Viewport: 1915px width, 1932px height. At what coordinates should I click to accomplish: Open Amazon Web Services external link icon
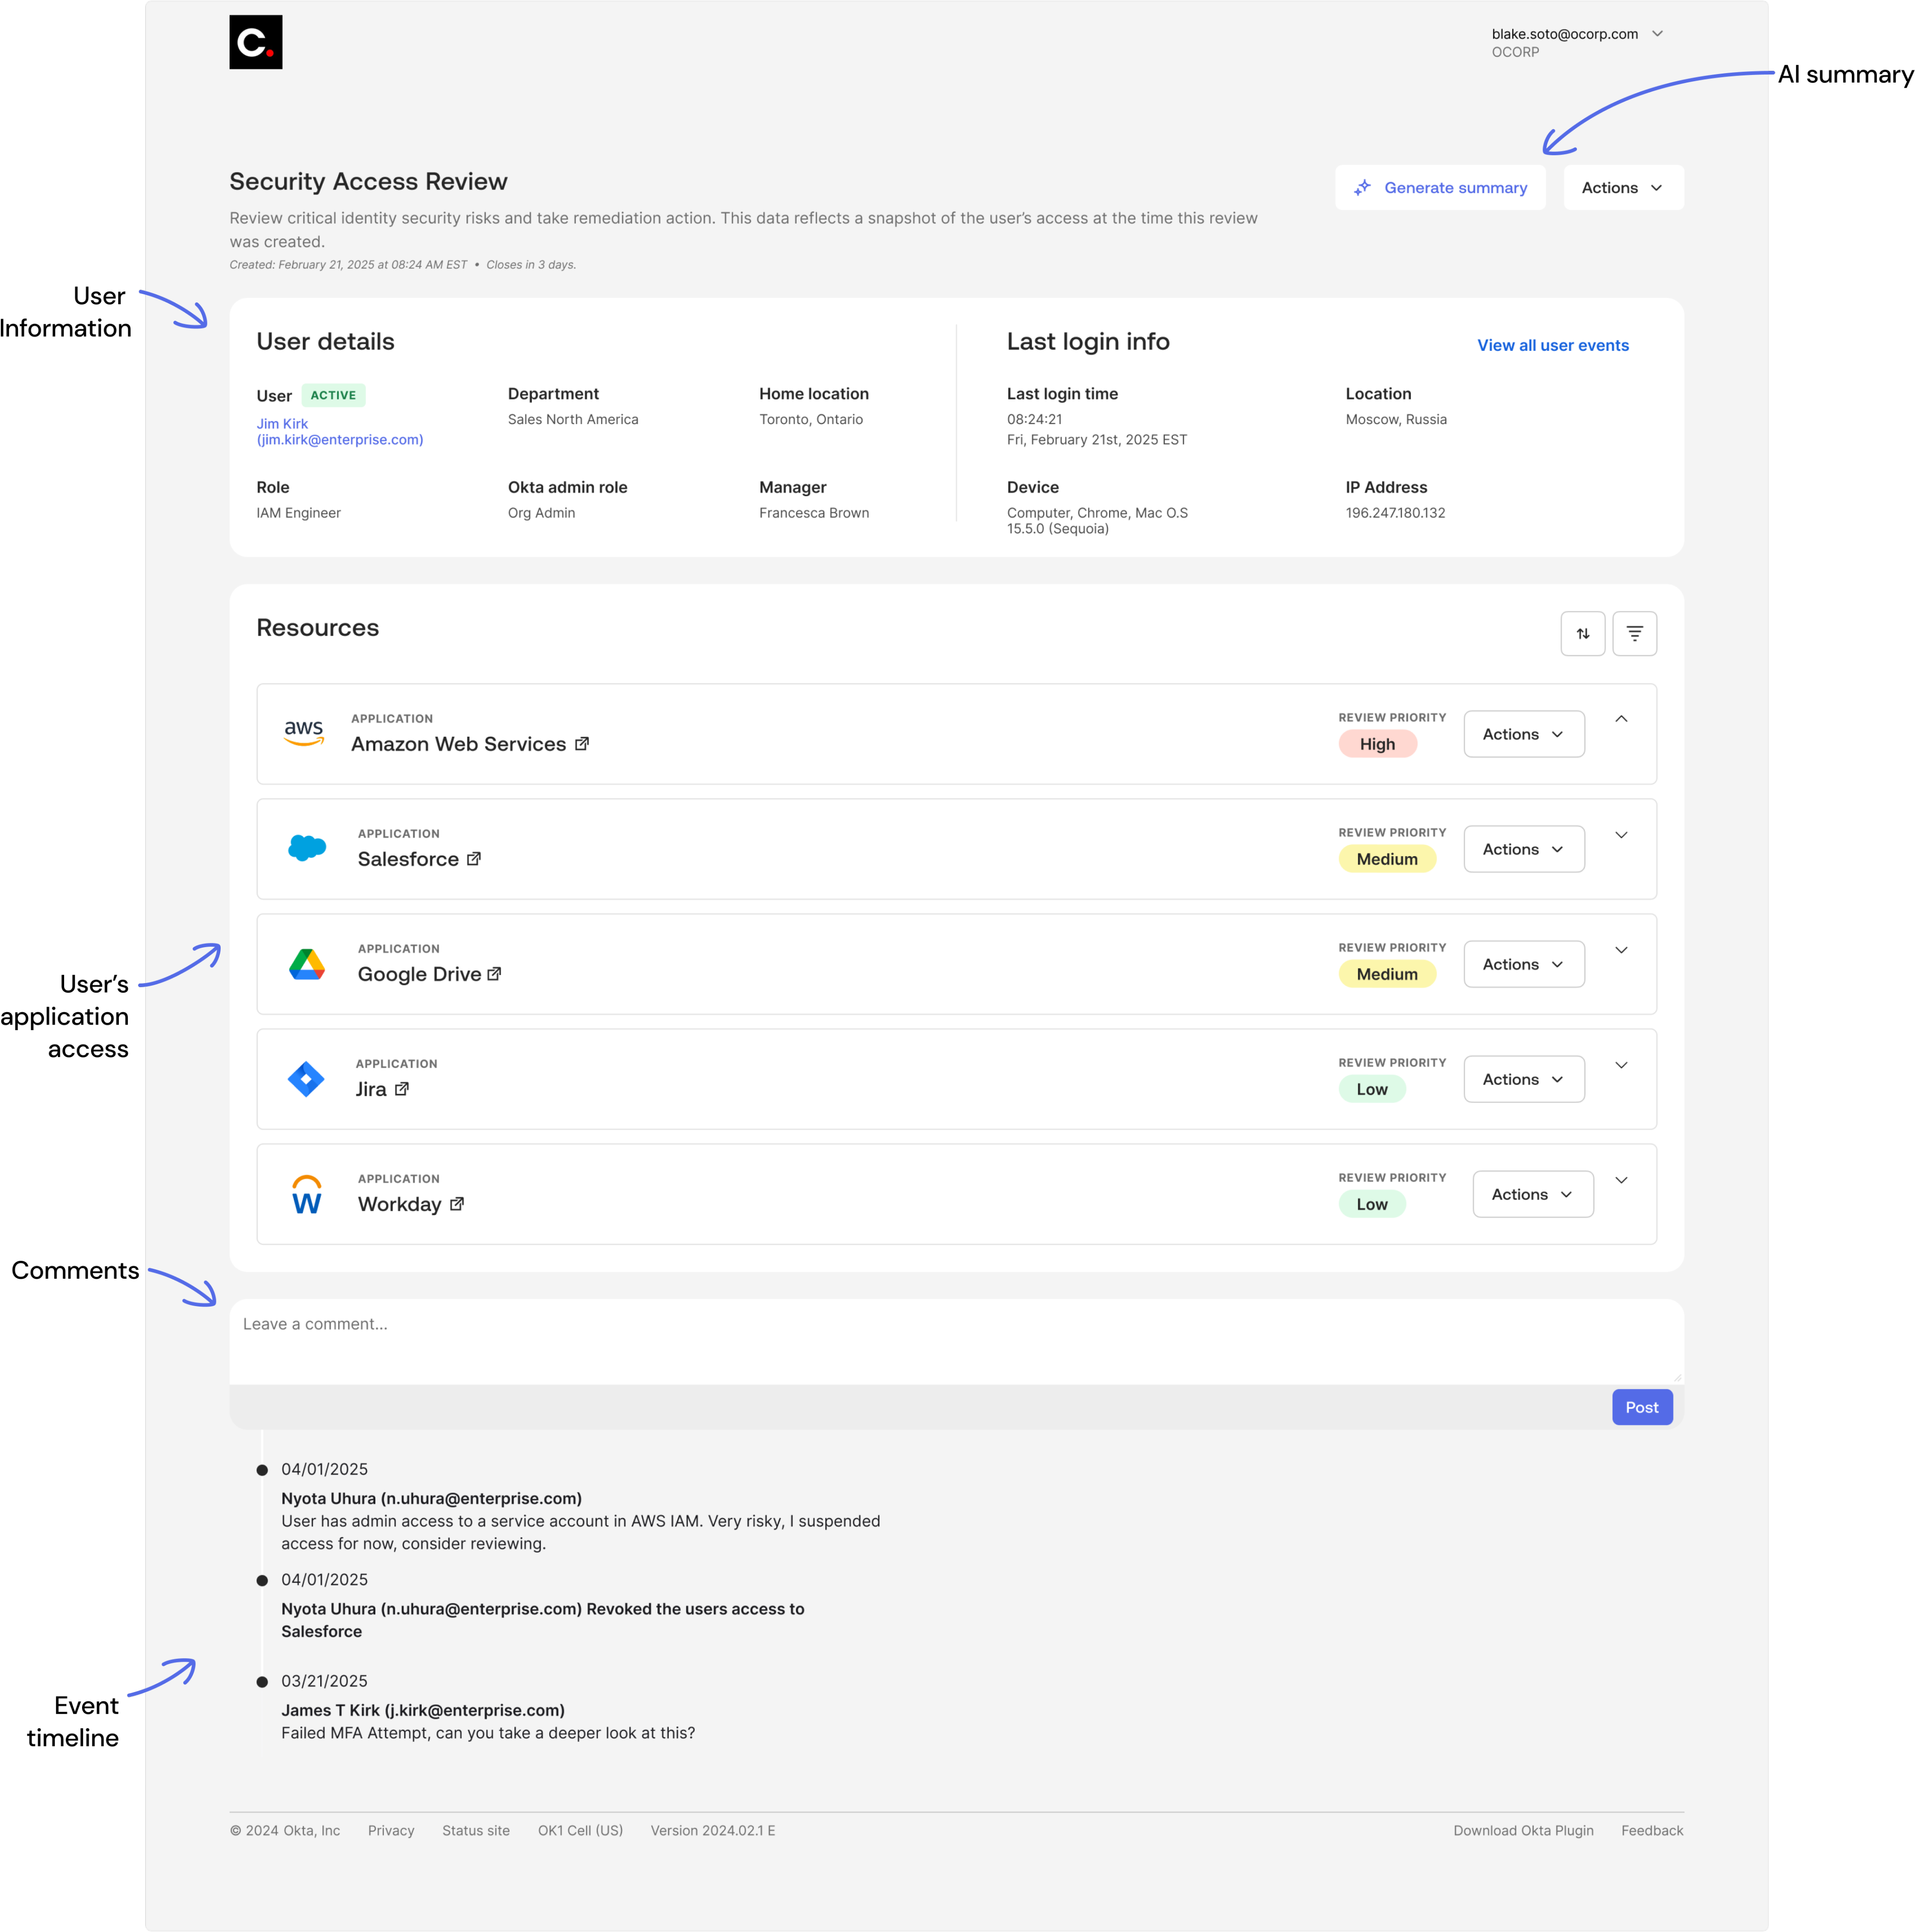pos(582,744)
